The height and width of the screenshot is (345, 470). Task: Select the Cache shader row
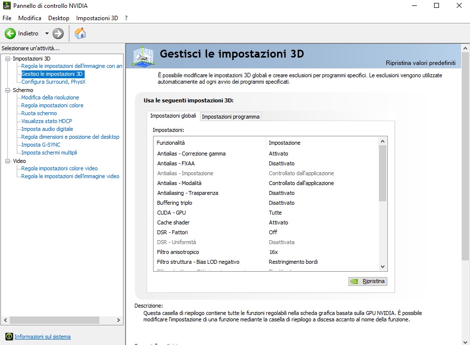click(266, 222)
